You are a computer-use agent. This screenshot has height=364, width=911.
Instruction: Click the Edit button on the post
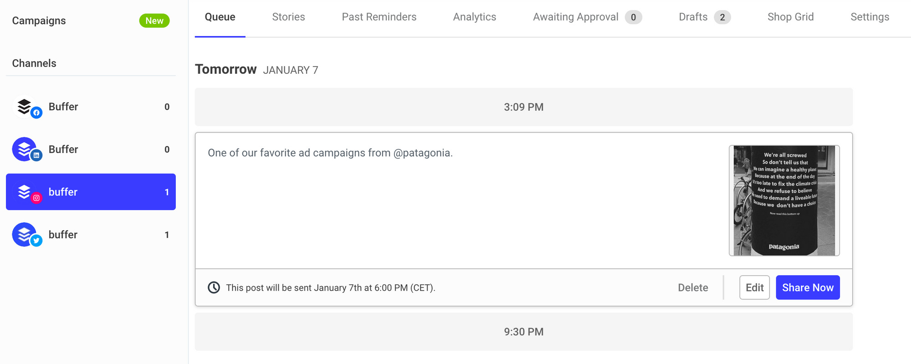pos(754,287)
